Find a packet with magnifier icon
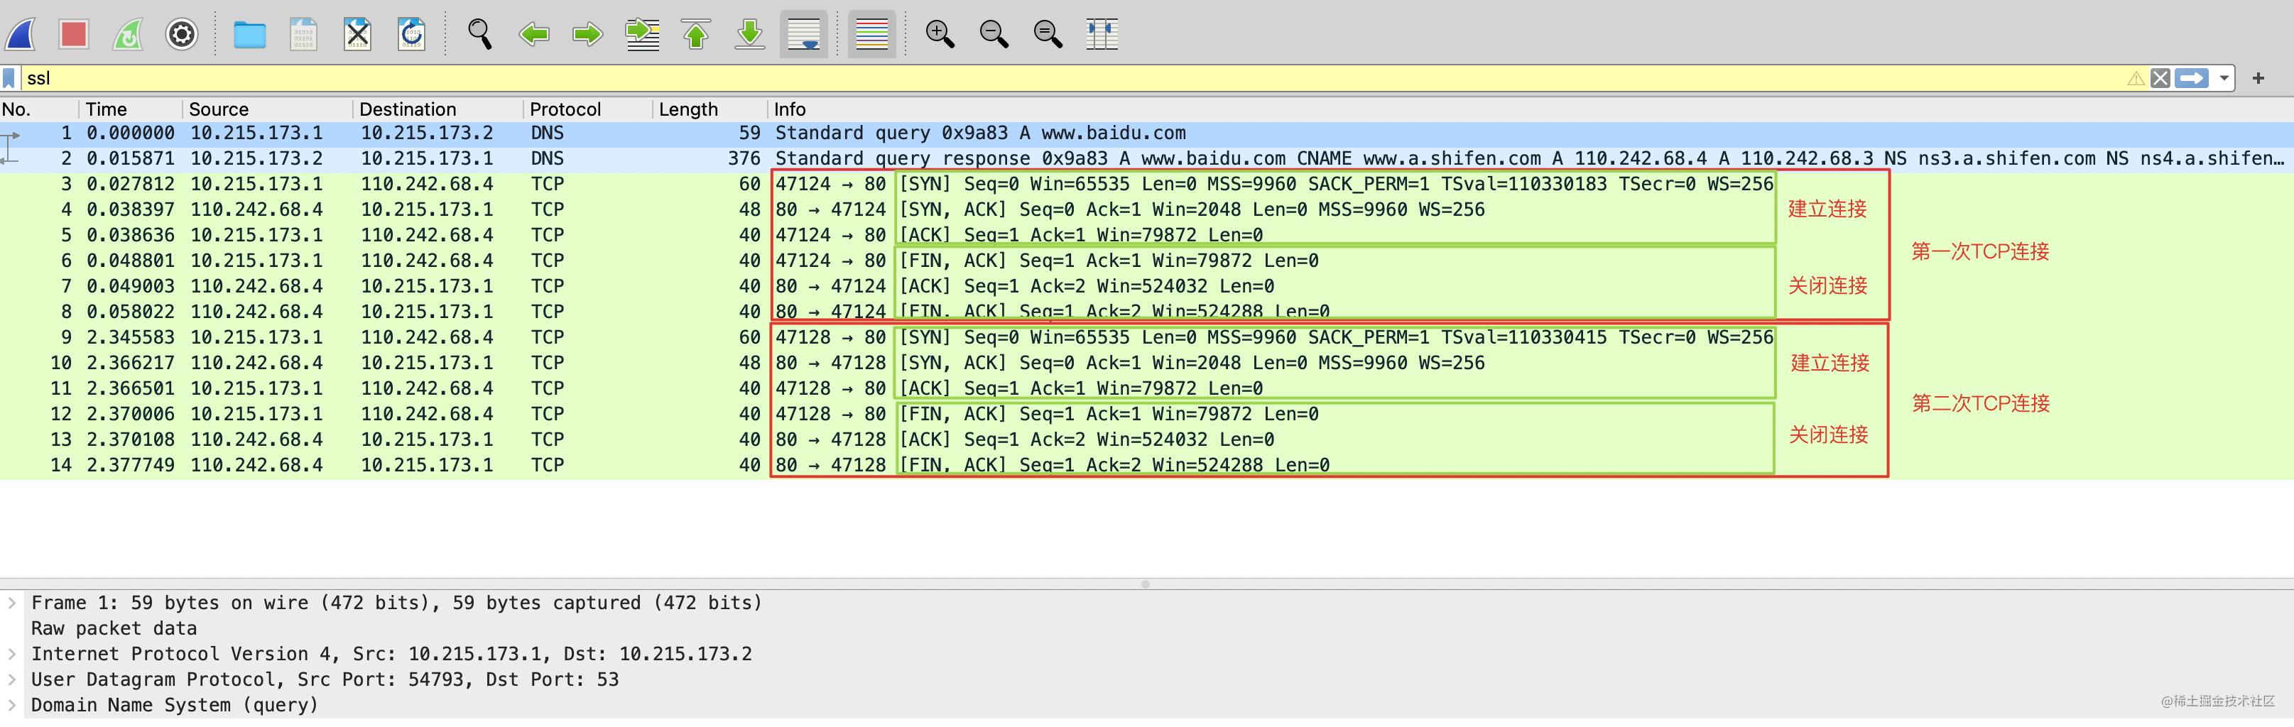 pyautogui.click(x=480, y=35)
